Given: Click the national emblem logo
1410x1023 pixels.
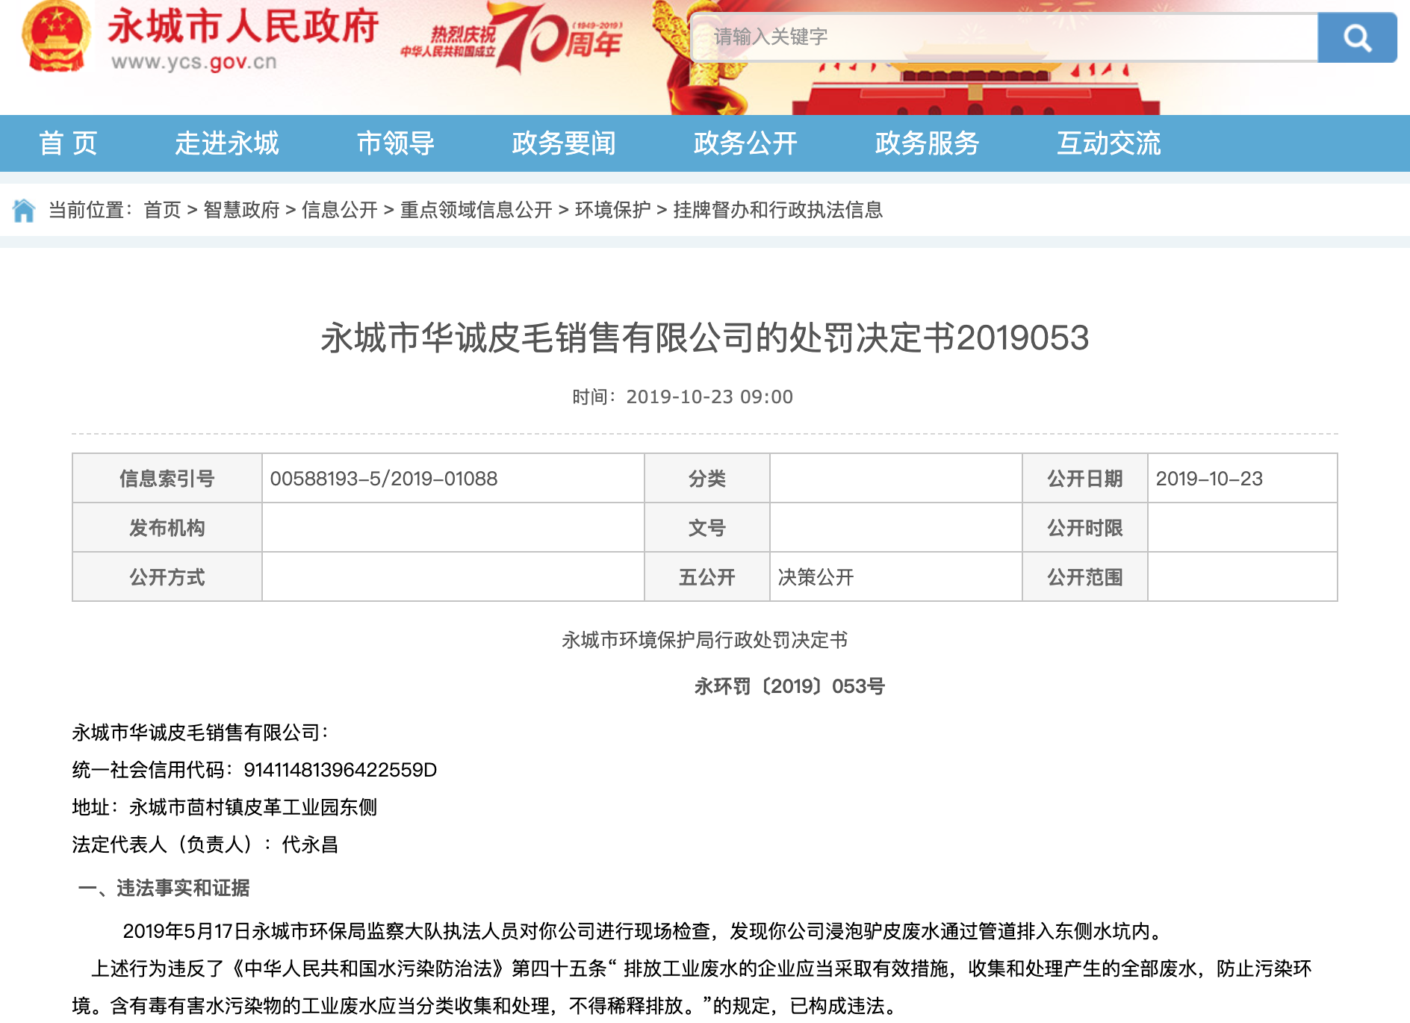Looking at the screenshot, I should [x=56, y=36].
